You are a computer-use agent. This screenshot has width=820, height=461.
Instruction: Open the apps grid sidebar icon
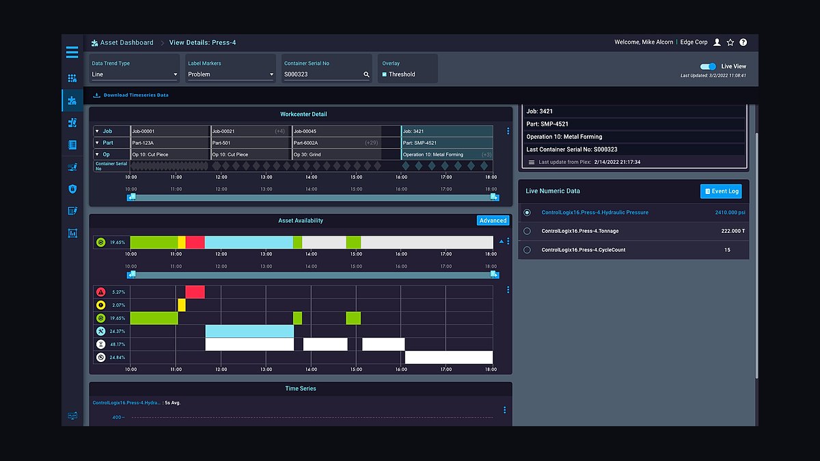(x=72, y=79)
